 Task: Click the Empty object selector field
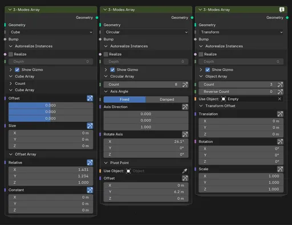[x=252, y=99]
